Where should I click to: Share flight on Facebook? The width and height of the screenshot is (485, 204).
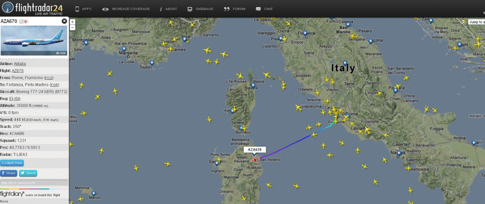(9, 173)
